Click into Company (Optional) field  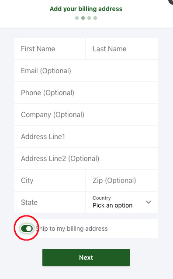pos(86,114)
